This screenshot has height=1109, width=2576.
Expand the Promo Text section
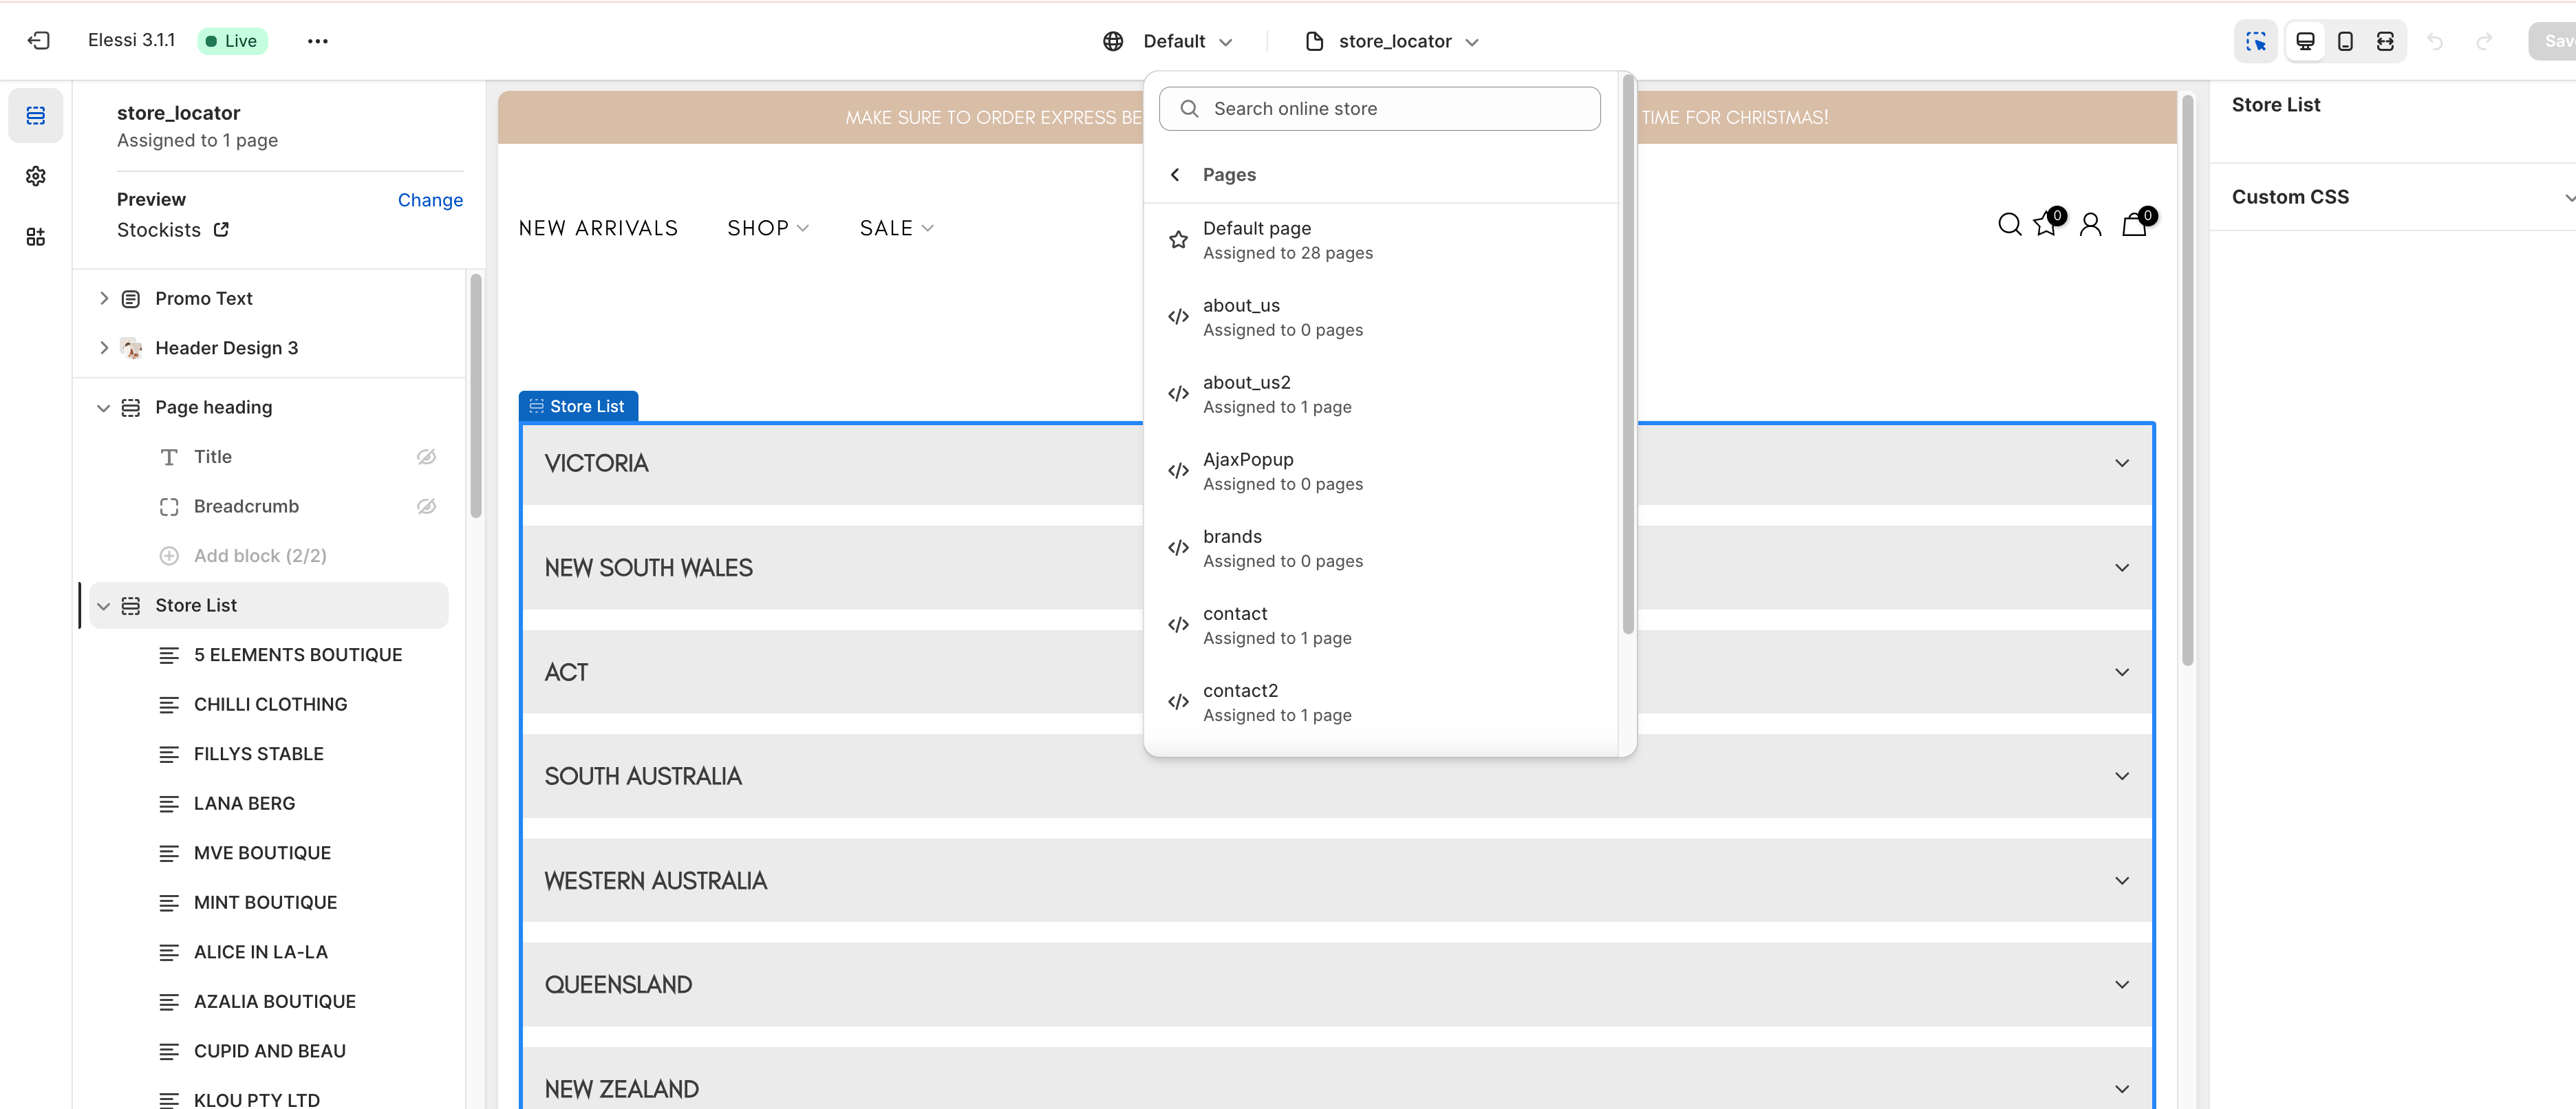pyautogui.click(x=104, y=299)
